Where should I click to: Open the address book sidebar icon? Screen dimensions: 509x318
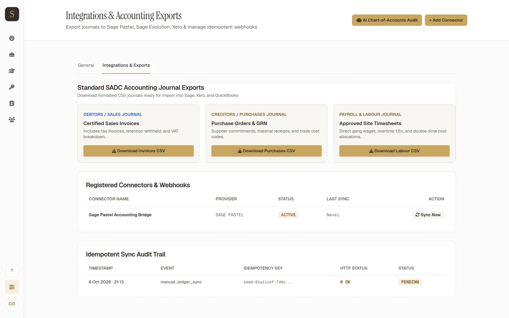12,103
